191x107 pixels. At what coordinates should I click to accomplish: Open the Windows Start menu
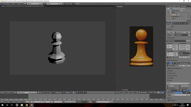2,105
